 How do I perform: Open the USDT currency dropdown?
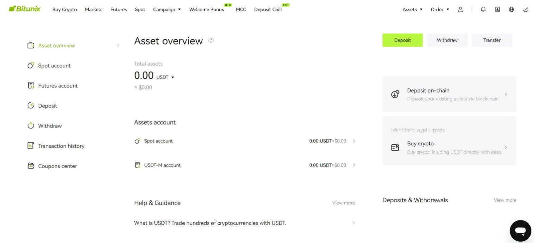coord(173,77)
